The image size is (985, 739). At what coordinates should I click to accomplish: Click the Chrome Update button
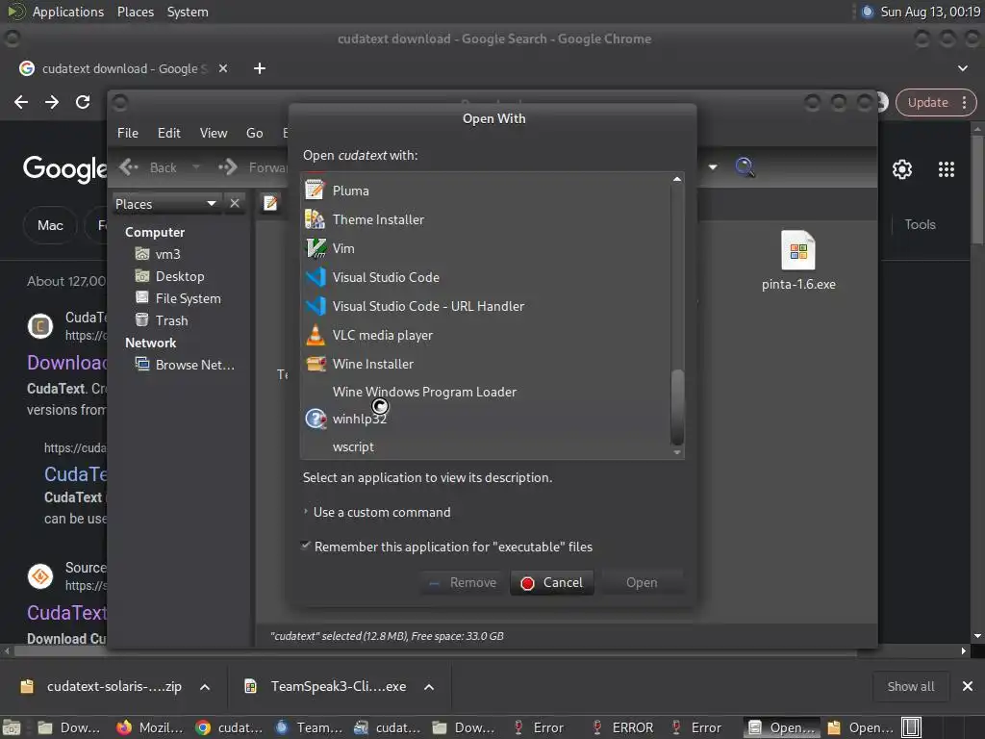coord(935,102)
